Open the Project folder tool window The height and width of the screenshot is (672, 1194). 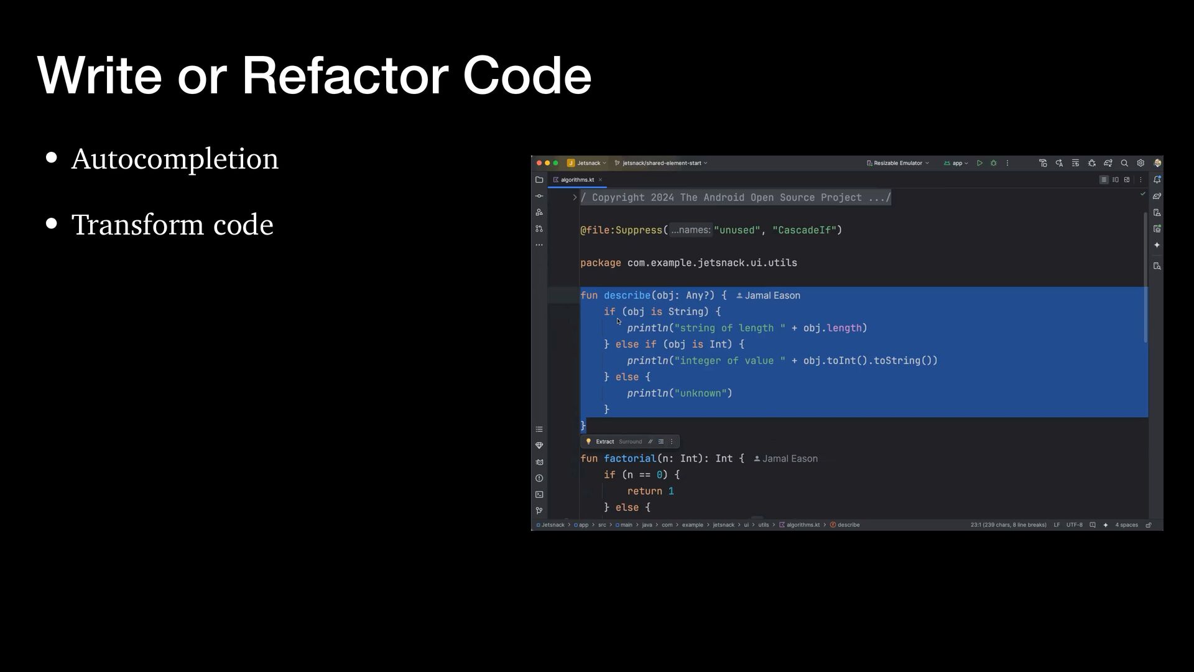(x=539, y=180)
